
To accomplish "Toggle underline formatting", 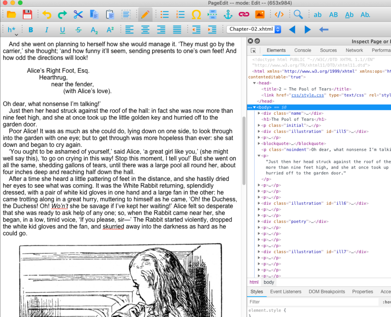I will 63,30.
